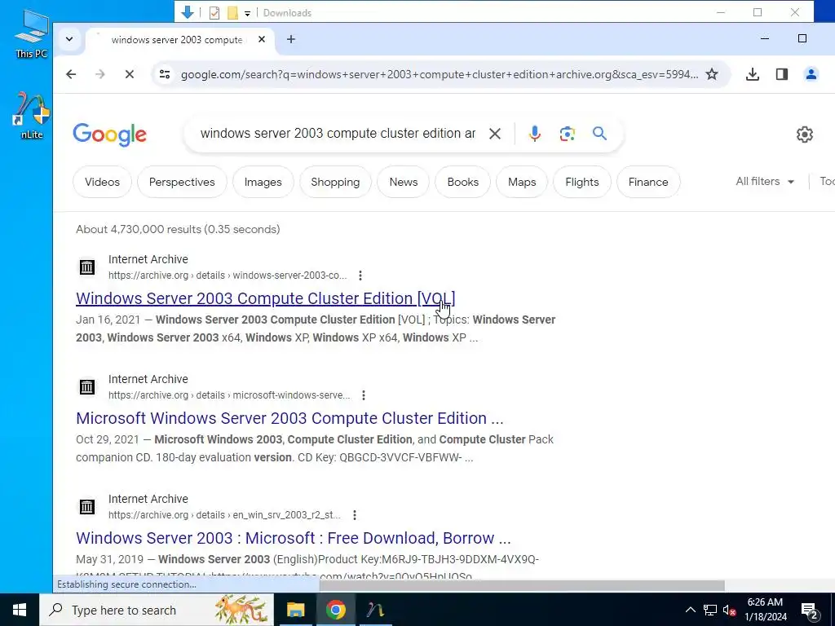The height and width of the screenshot is (626, 835).
Task: Open Microsoft Windows Server 2003 Compute Cluster Edition link
Action: click(289, 418)
